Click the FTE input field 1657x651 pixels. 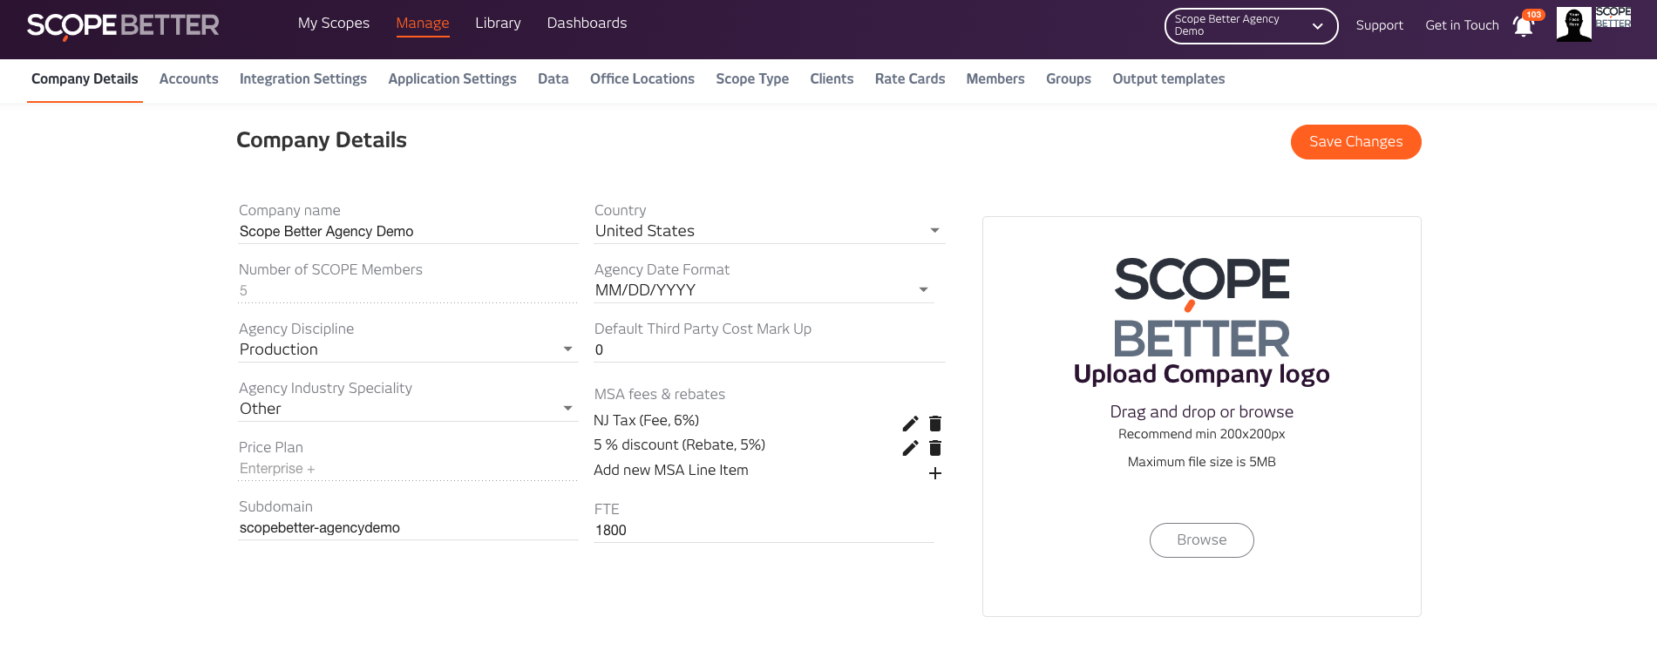[764, 531]
